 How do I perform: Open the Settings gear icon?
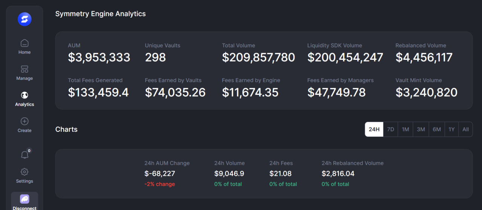(24, 172)
